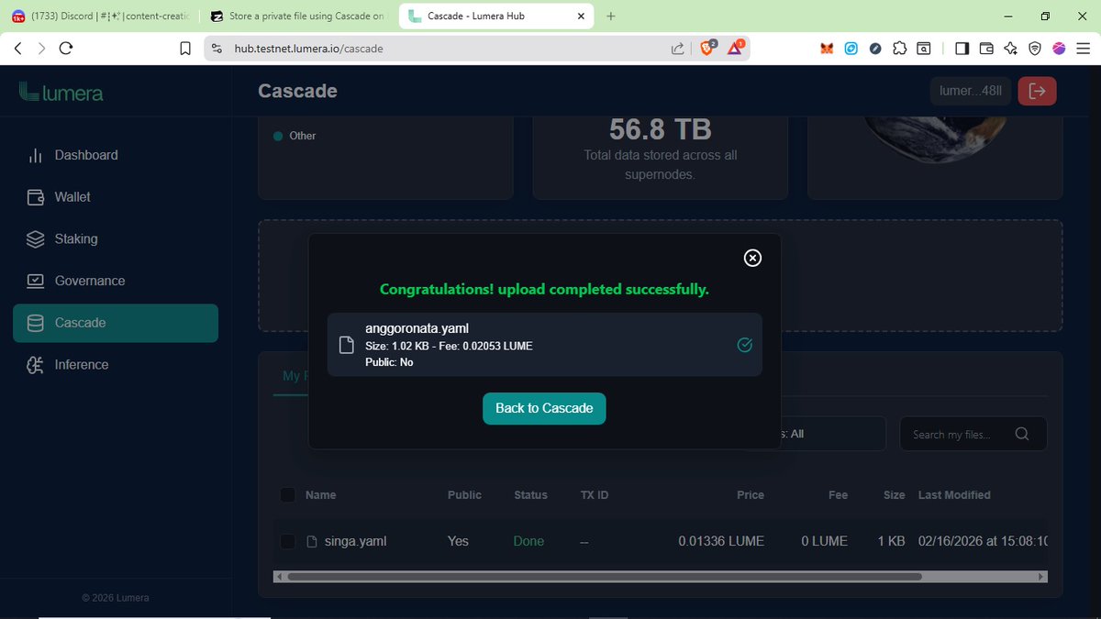1101x619 pixels.
Task: Click the file icon beside anggoronata.yaml
Action: [x=347, y=345]
